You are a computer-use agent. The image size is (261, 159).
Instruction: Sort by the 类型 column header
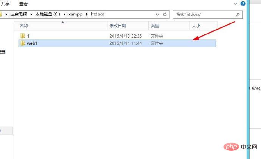tap(155, 26)
